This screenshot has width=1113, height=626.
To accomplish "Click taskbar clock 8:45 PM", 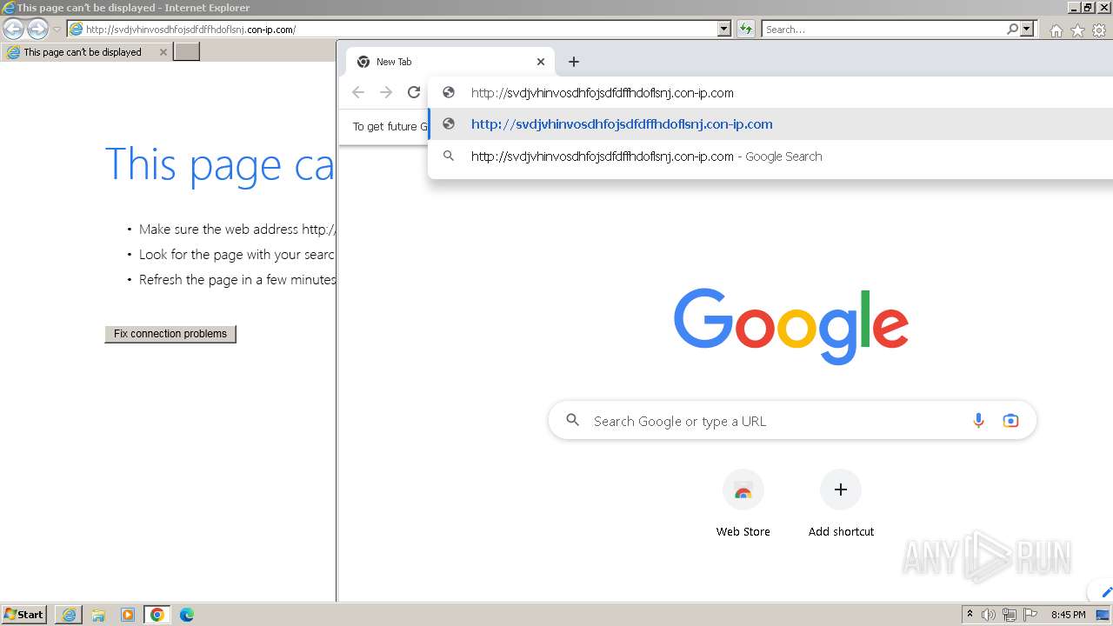I will (x=1068, y=615).
